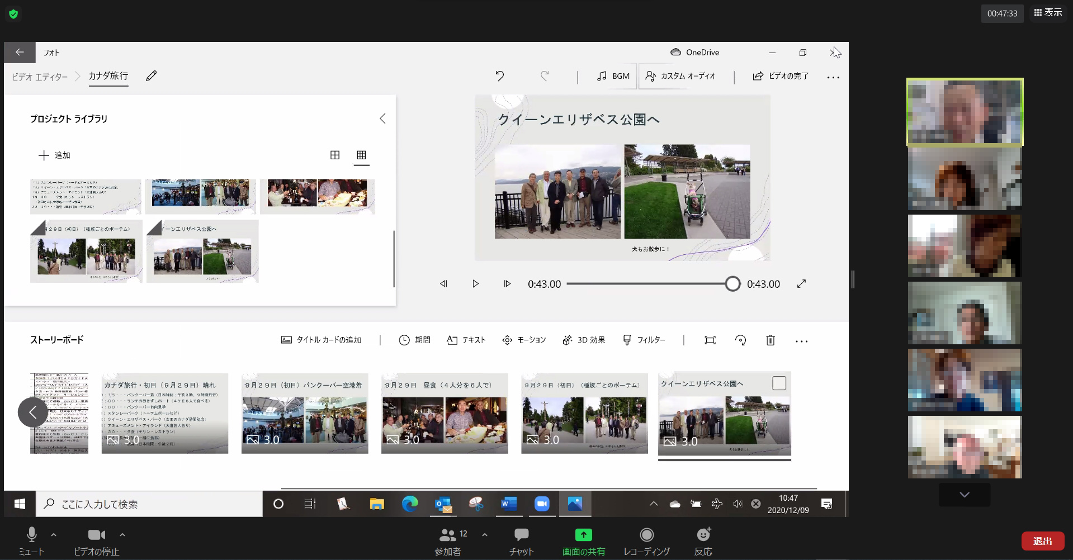Select storyboard clip 昼食（４人分を６人で）
Viewport: 1073px width, 560px height.
click(445, 413)
